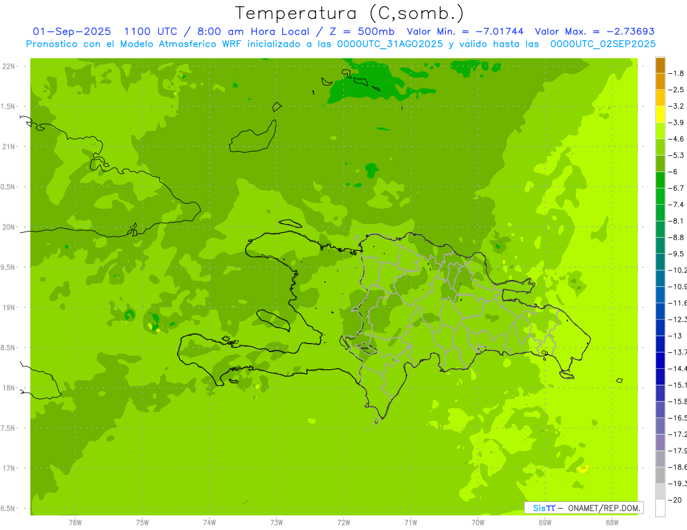Pick the purple swatch between -17.2 and -17.9

(660, 443)
